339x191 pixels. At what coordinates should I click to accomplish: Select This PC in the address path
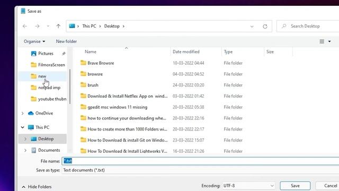(89, 26)
